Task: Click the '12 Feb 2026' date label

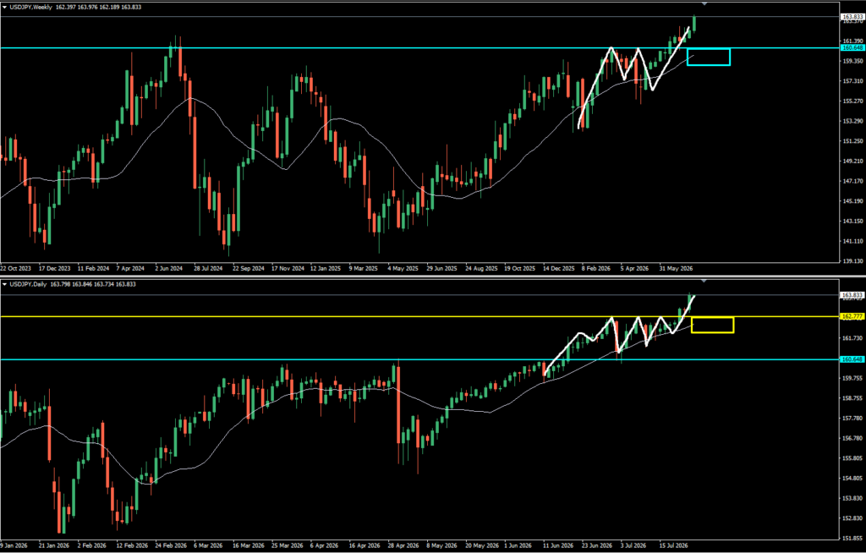Action: click(x=133, y=546)
